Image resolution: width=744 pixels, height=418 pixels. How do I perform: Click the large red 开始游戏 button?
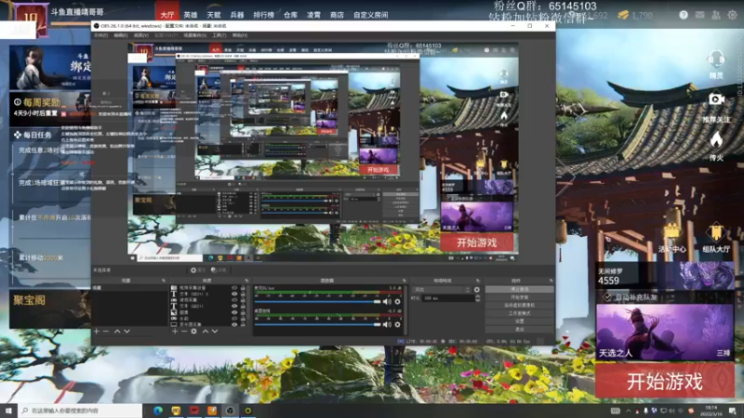click(665, 381)
